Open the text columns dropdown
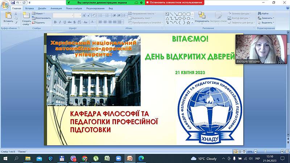Image resolution: width=290 pixels, height=163 pixels. [121, 22]
